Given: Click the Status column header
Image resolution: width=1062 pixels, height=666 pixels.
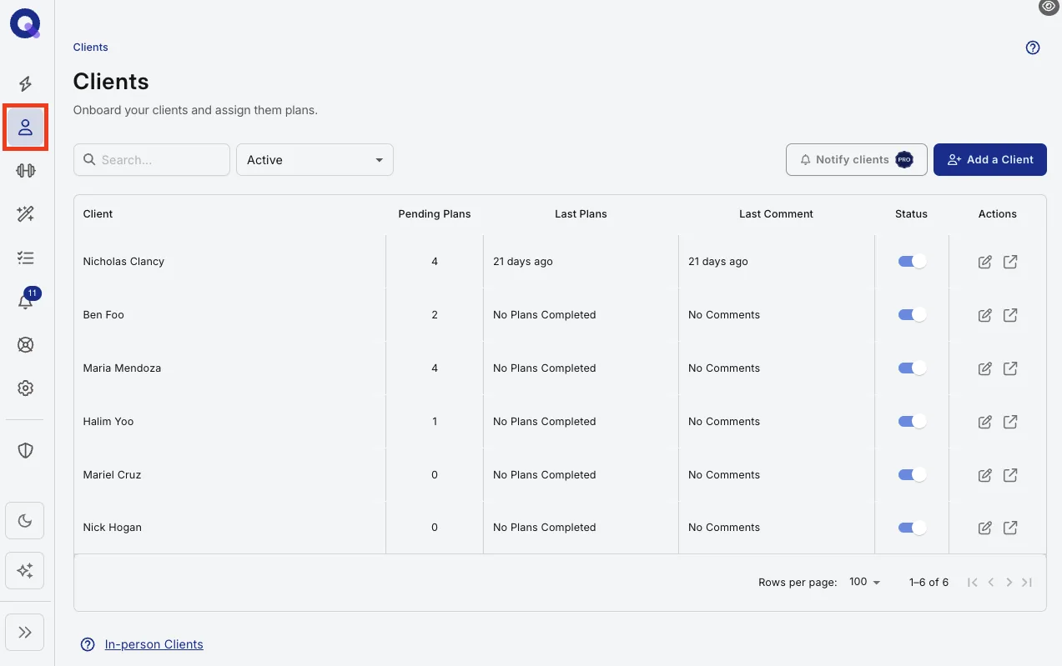Looking at the screenshot, I should coord(911,214).
